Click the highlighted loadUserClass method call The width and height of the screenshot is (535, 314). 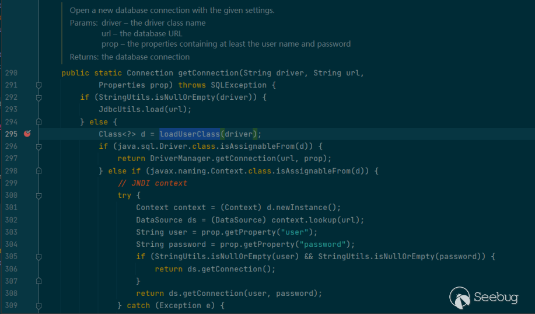click(190, 134)
